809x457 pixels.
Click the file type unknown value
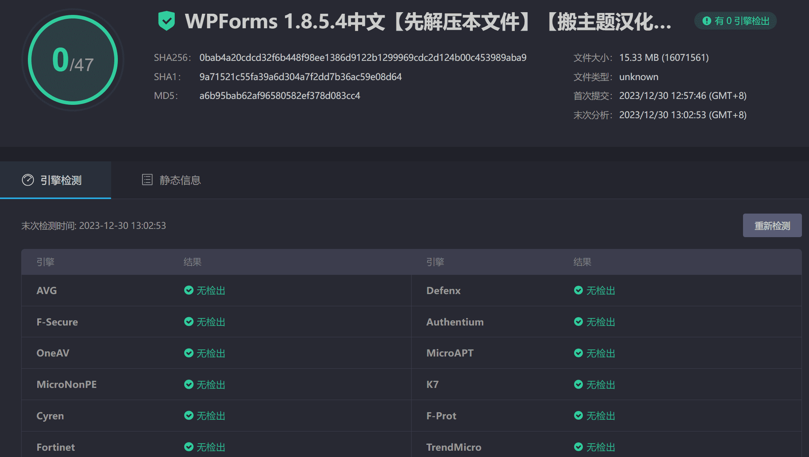639,77
